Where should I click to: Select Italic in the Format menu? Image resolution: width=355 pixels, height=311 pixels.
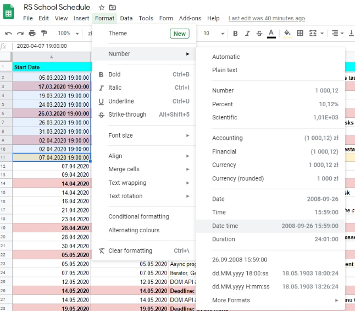tap(144, 88)
